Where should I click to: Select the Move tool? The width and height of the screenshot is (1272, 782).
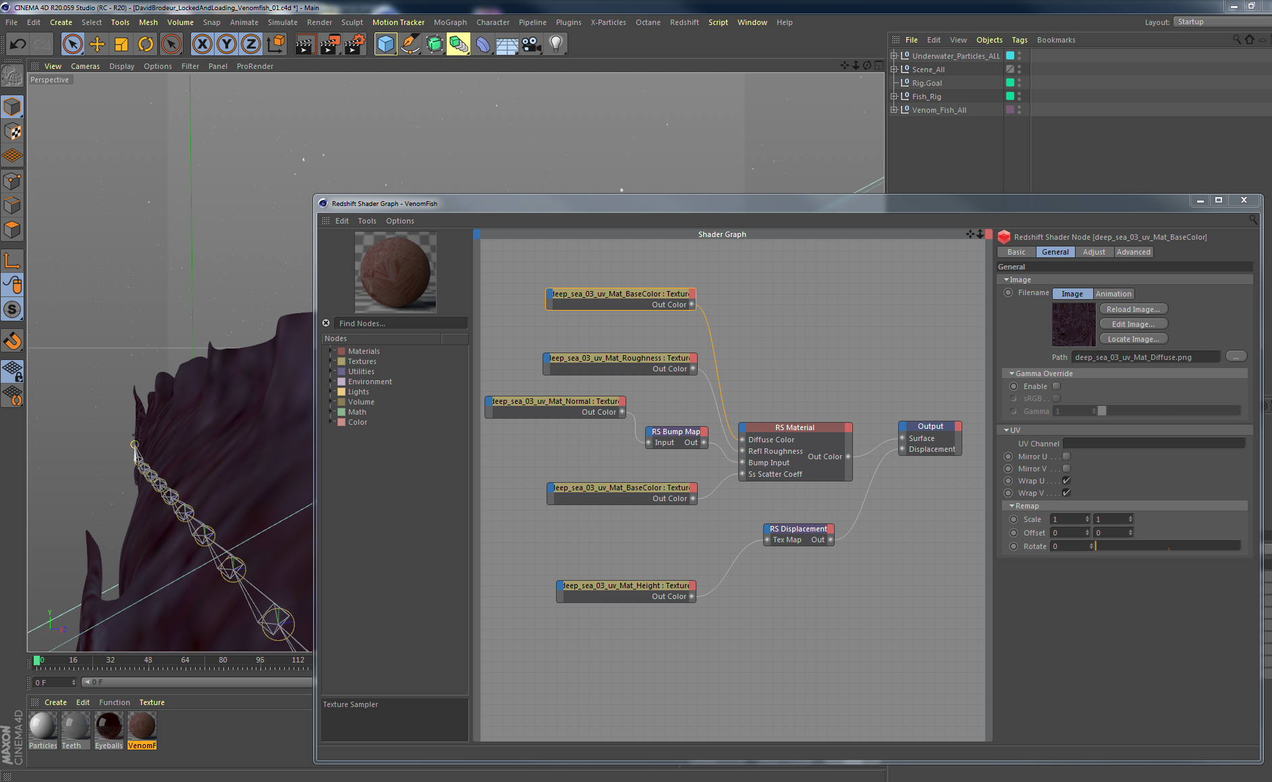tap(97, 45)
